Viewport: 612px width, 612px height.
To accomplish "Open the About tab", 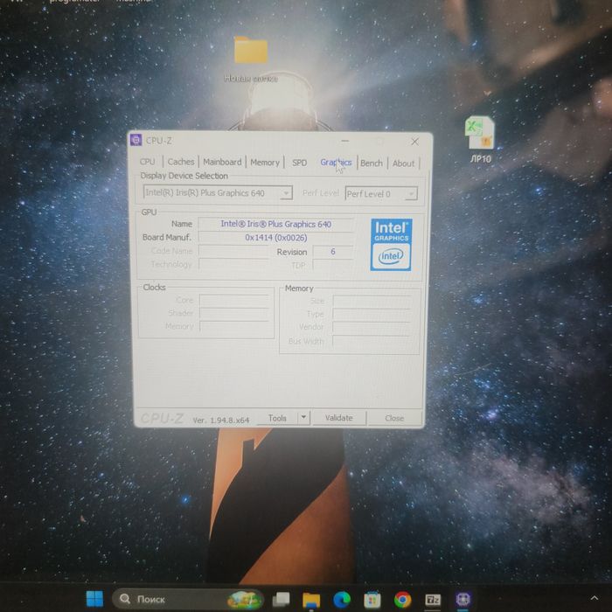I will [403, 163].
